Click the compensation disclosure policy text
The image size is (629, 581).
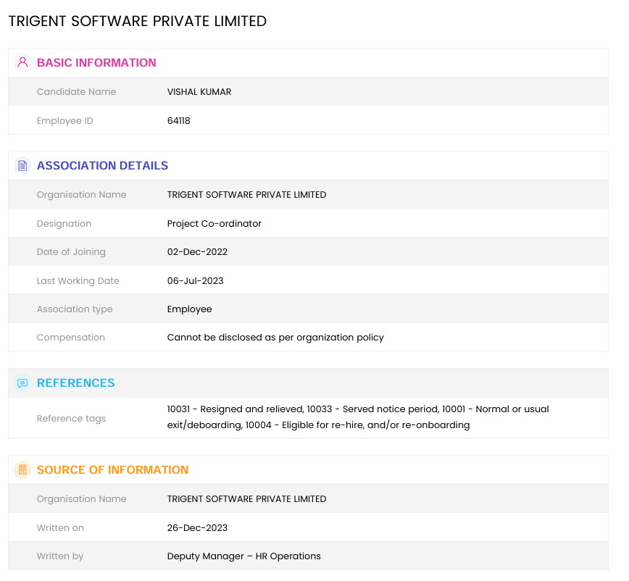(275, 337)
